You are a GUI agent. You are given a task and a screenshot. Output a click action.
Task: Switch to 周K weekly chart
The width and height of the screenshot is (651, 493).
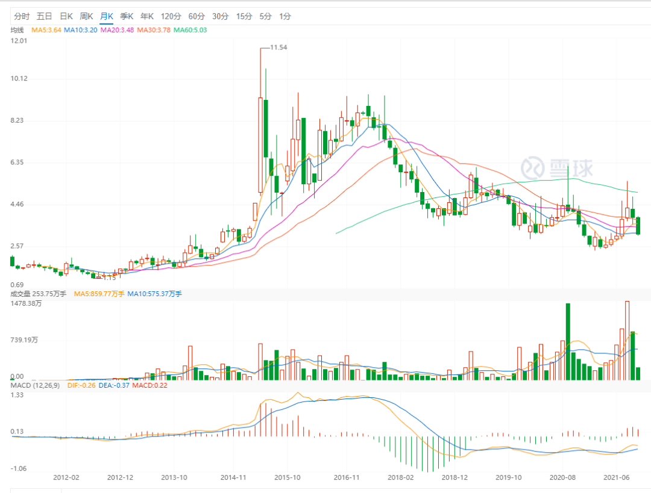pos(87,17)
